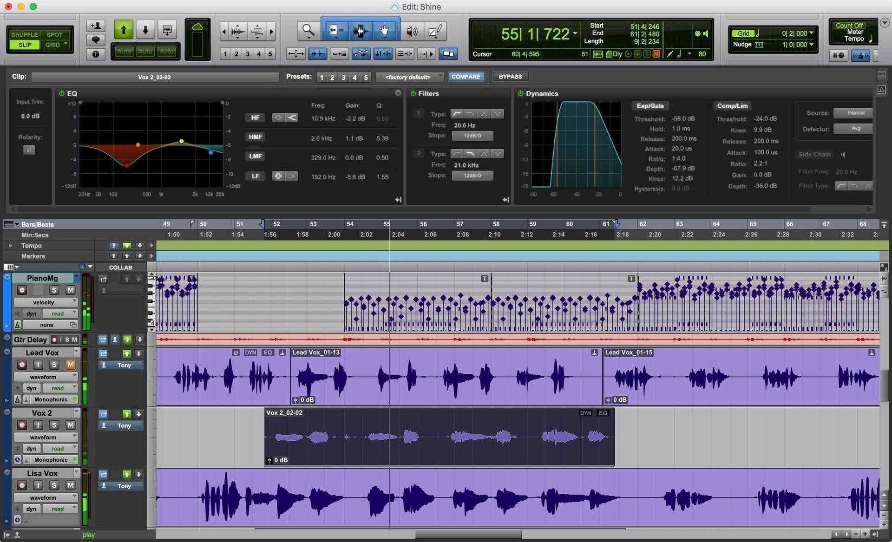
Task: Select the Pencil tool
Action: pos(435,31)
